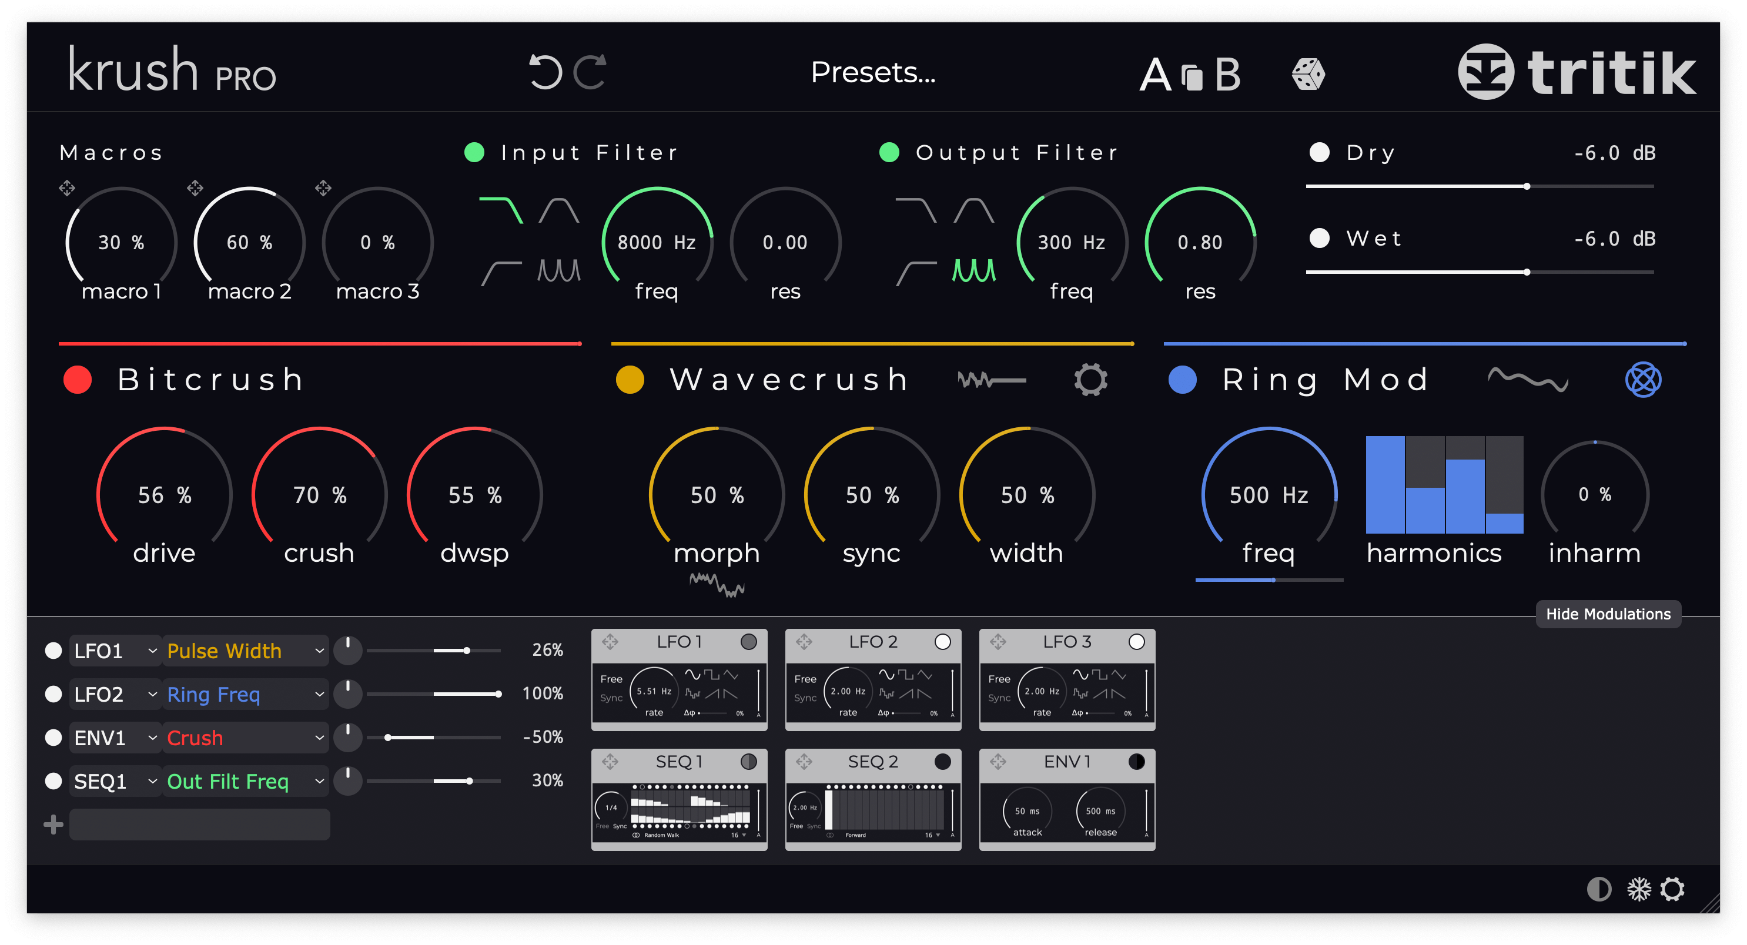
Task: Add a new modulation row with plus
Action: click(x=53, y=825)
